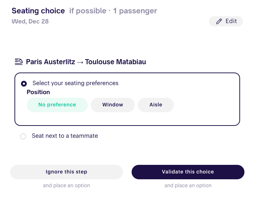Select the 'Select your seating preferences' radio button

pos(24,84)
